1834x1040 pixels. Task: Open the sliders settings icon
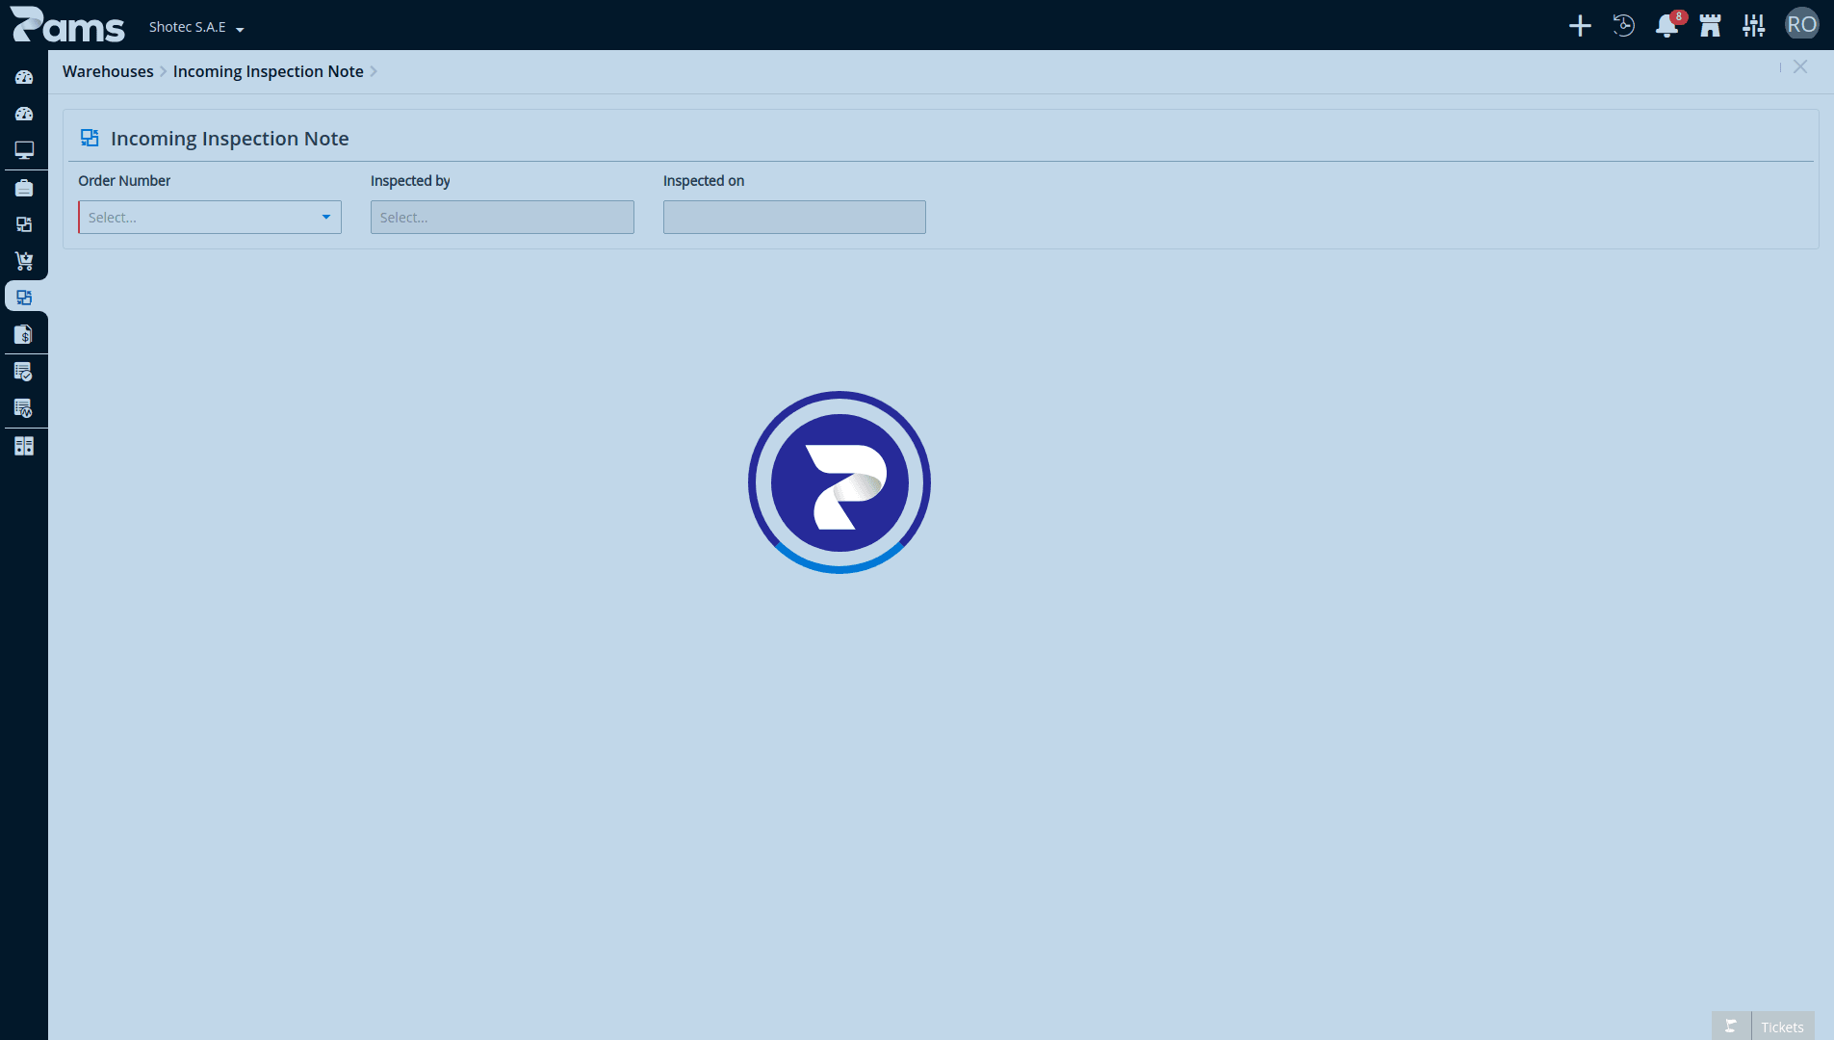1754,26
